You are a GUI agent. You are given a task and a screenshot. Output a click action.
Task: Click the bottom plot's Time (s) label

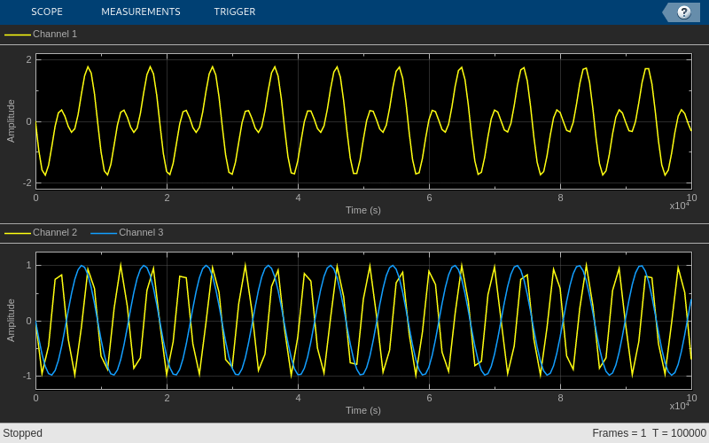(362, 410)
